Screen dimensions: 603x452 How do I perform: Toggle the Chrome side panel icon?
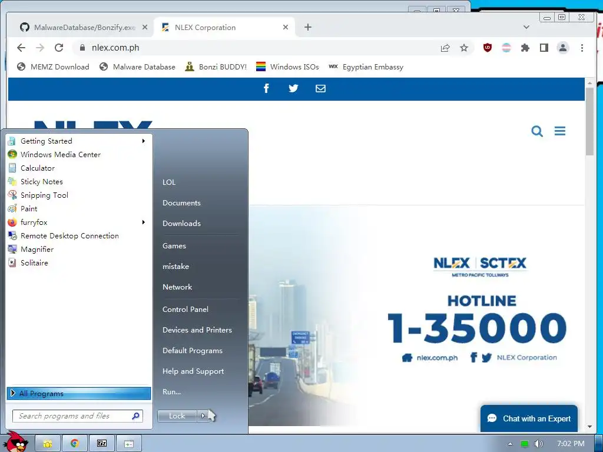[x=544, y=48]
